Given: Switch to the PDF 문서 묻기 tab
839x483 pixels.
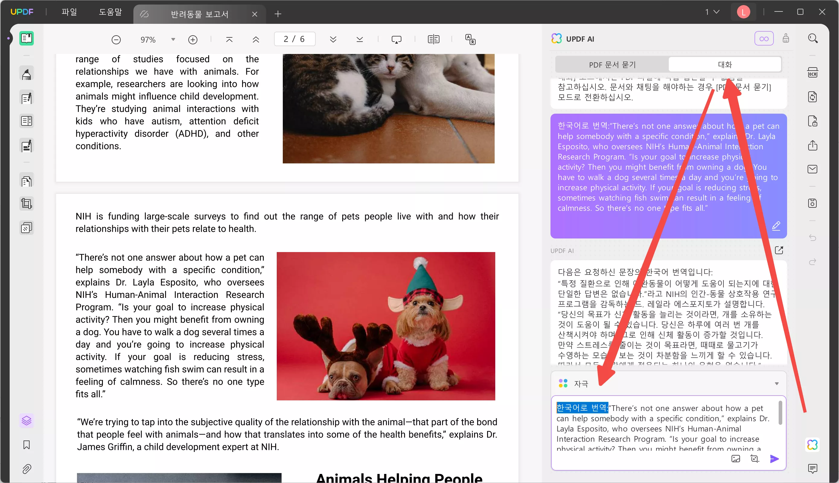Looking at the screenshot, I should 612,65.
